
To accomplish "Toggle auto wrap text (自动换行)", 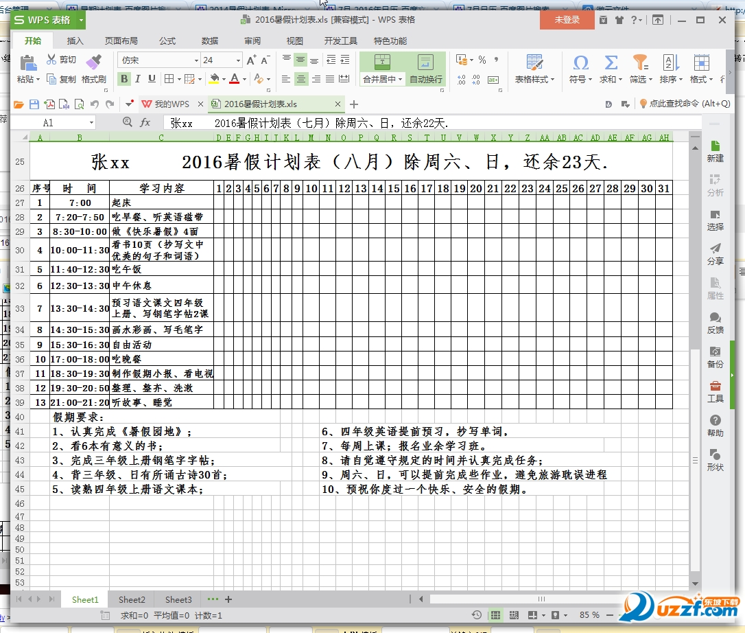I will pyautogui.click(x=426, y=69).
